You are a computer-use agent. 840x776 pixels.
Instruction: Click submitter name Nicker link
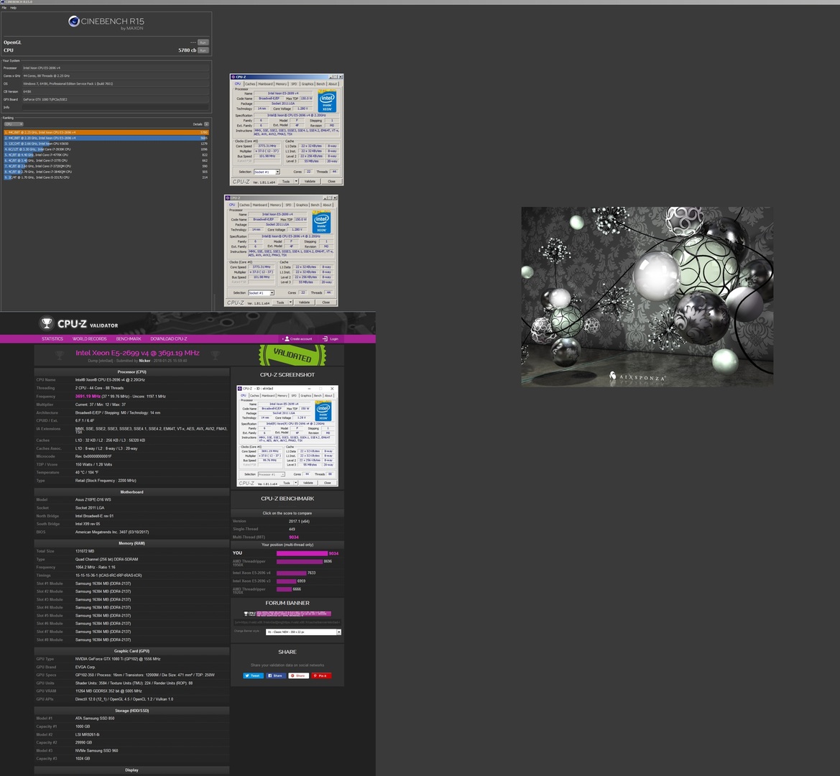tap(144, 361)
